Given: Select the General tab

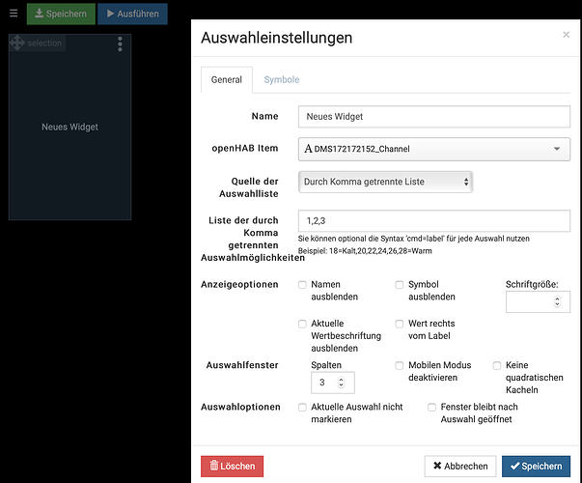Looking at the screenshot, I should point(227,79).
